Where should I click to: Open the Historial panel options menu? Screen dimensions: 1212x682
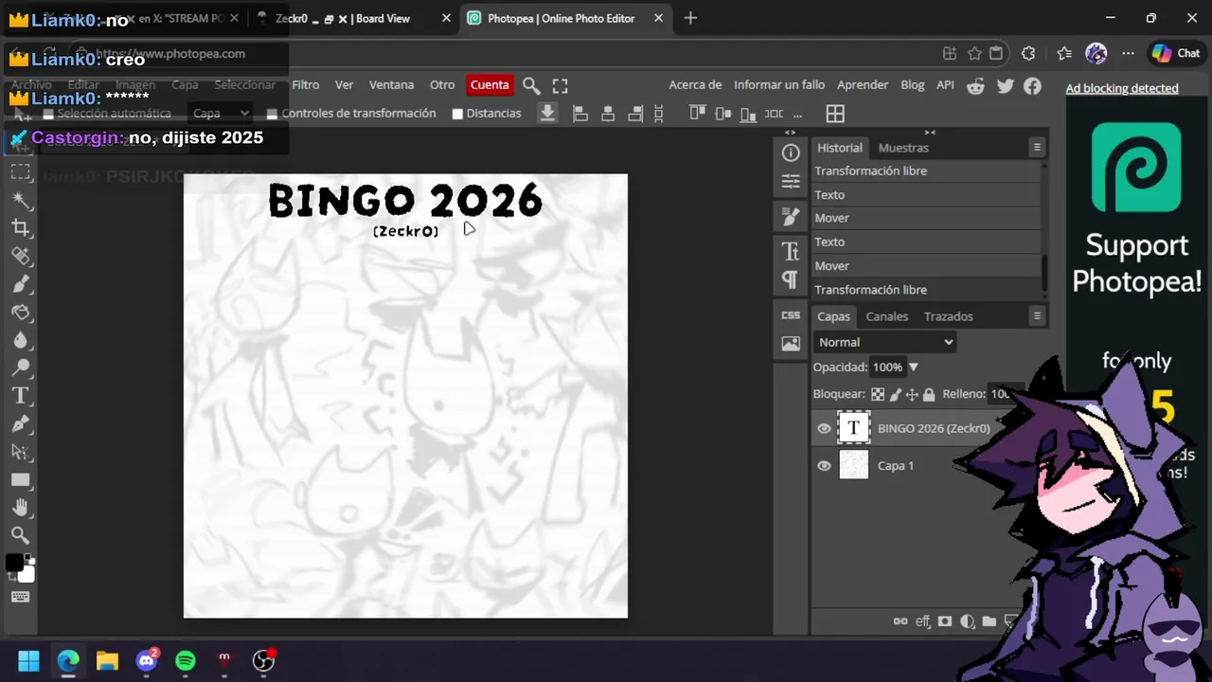coord(1037,147)
